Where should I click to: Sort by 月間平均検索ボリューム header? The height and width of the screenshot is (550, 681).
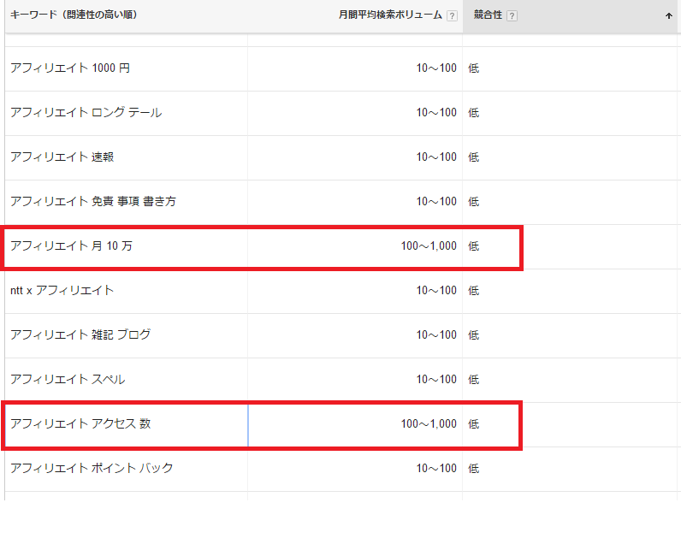click(x=390, y=15)
